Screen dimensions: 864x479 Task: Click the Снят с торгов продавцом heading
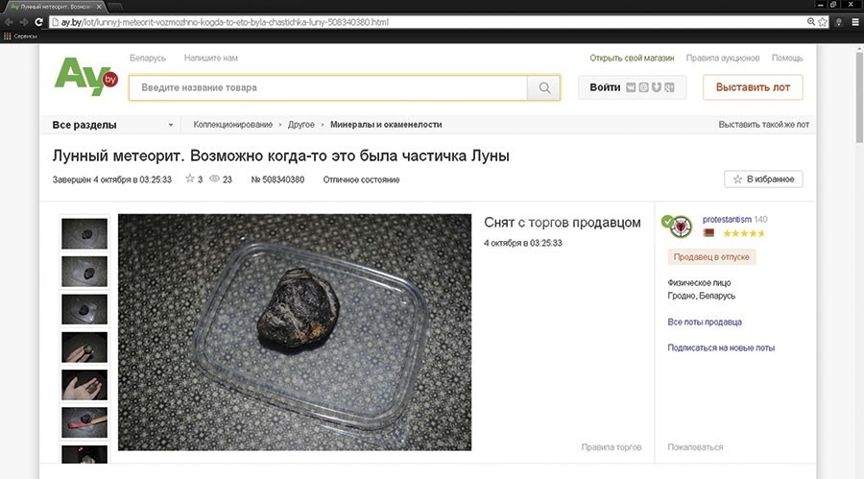(x=563, y=223)
